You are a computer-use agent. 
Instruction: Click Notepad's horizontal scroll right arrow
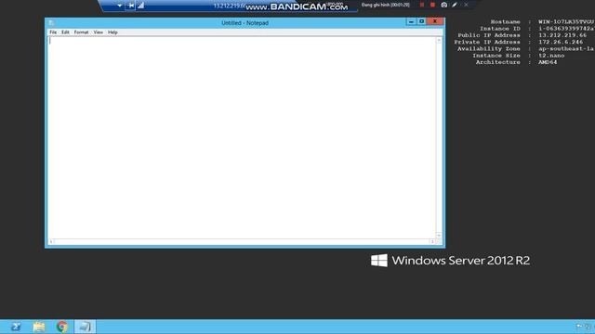pos(432,241)
